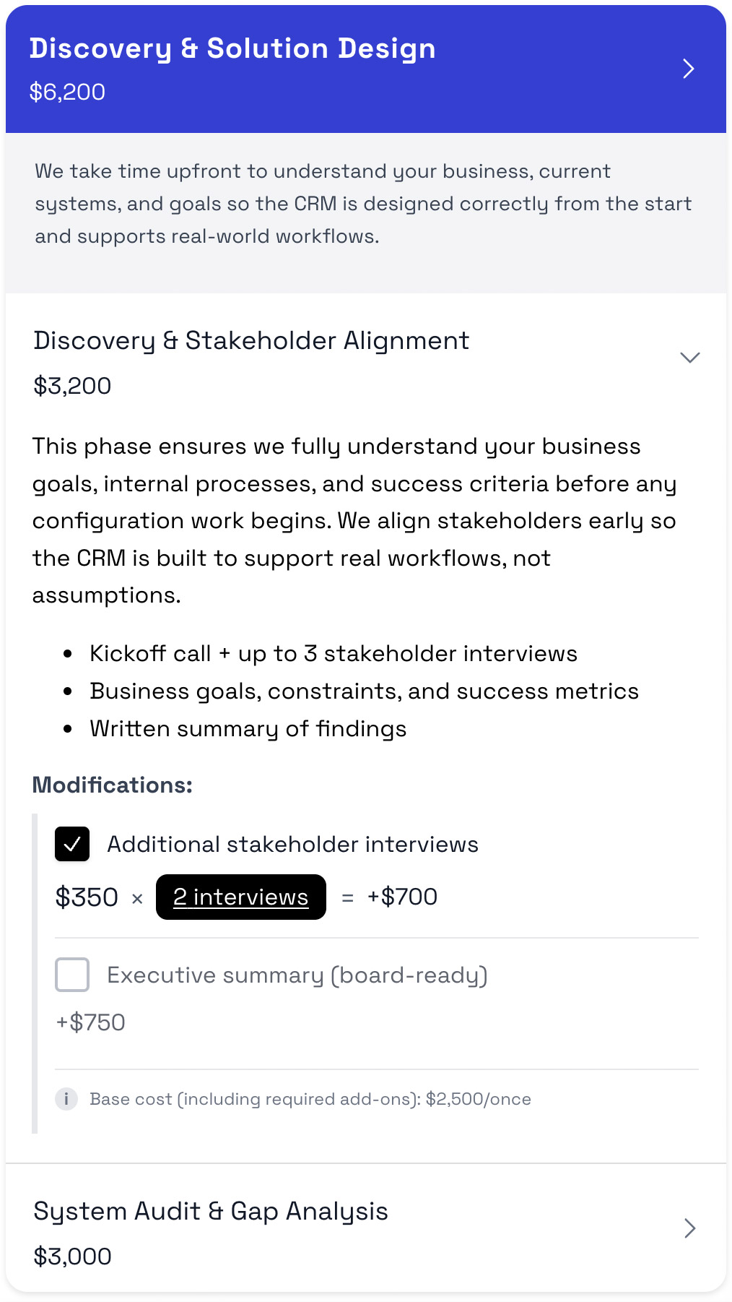Click the chevron arrow in the blue header

coord(689,69)
